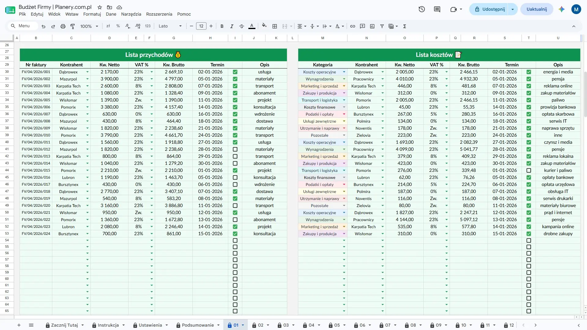This screenshot has width=587, height=330.
Task: Uncheck the box for invoice FV/04/2026/001
Action: pyautogui.click(x=235, y=72)
